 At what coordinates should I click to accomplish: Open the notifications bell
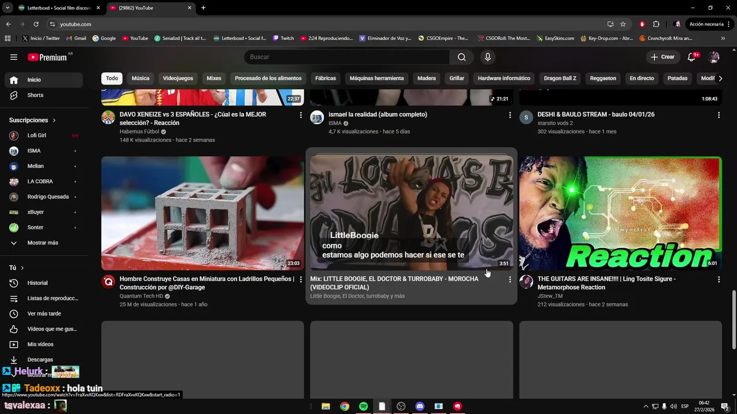point(693,57)
